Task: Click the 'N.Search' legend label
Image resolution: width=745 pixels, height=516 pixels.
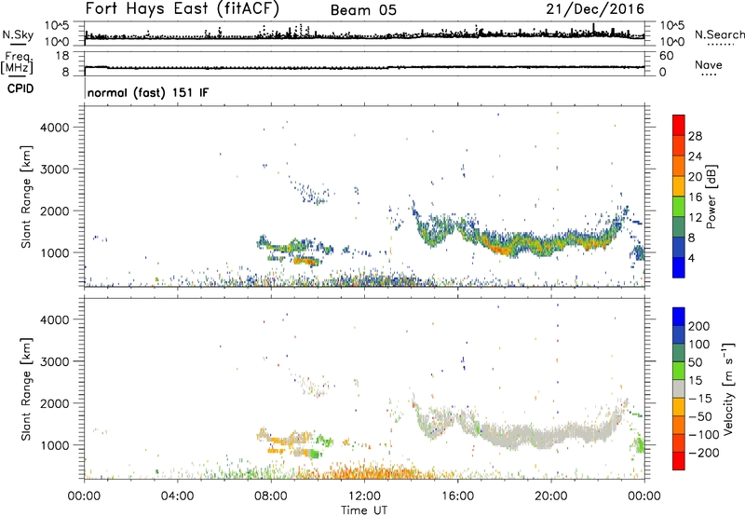Action: point(719,34)
